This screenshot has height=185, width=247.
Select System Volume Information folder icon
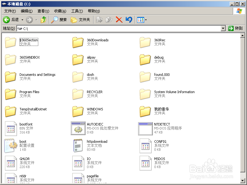[145, 94]
